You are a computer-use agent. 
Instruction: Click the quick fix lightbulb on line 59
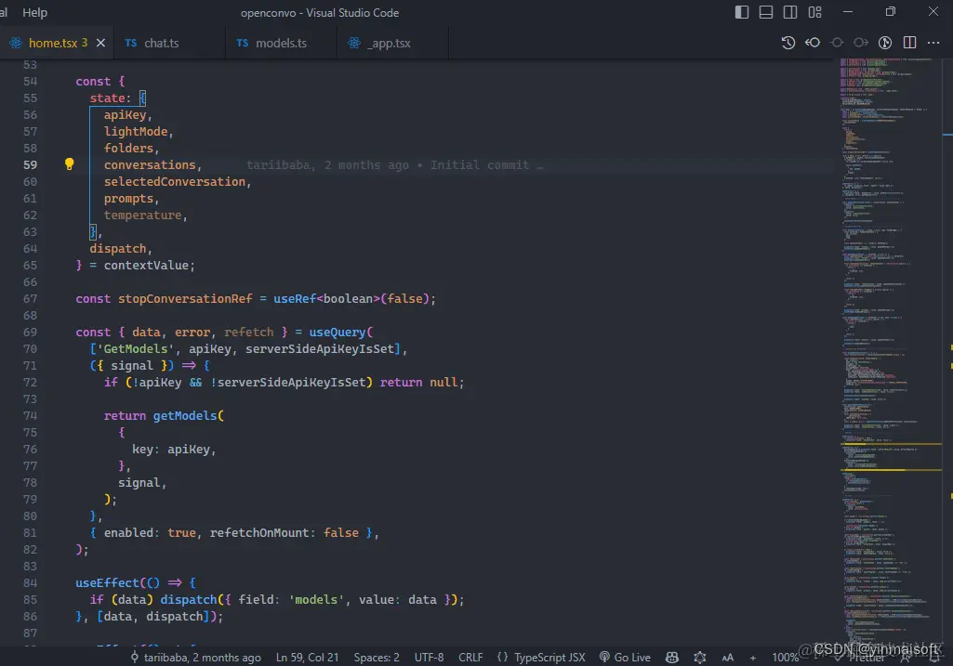pos(69,163)
